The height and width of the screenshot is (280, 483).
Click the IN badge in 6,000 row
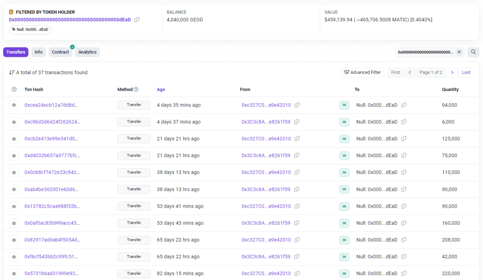coord(344,122)
